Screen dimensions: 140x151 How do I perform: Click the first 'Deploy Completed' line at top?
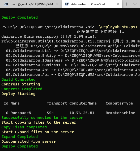tap(20, 17)
